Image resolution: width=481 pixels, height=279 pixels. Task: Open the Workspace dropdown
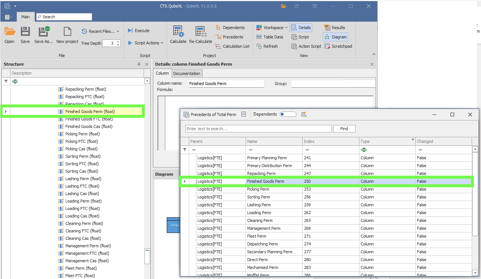(x=272, y=28)
